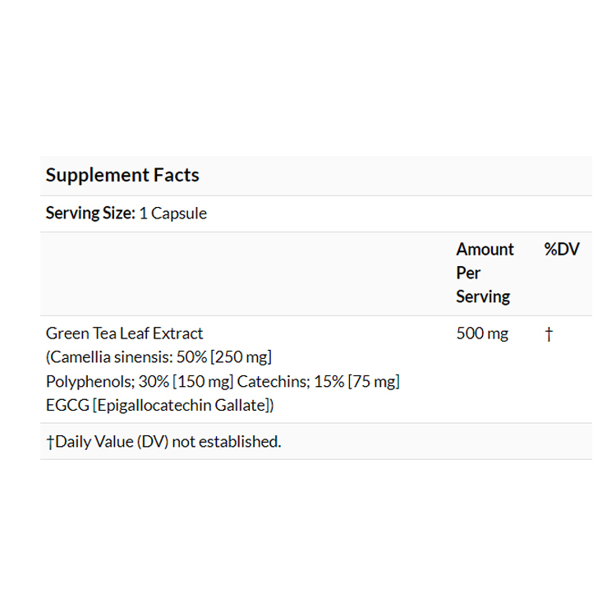Viewport: 616px width, 616px height.
Task: Click the "Green Tea Leaf Extract" ingredient name
Action: click(x=124, y=333)
